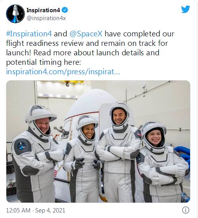Click the dark gloves pointing at the camera
198x218 pixels.
click(x=88, y=163)
